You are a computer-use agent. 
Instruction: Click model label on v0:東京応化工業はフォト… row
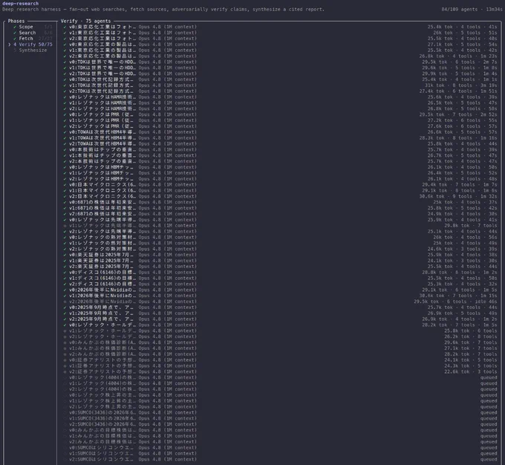(168, 27)
